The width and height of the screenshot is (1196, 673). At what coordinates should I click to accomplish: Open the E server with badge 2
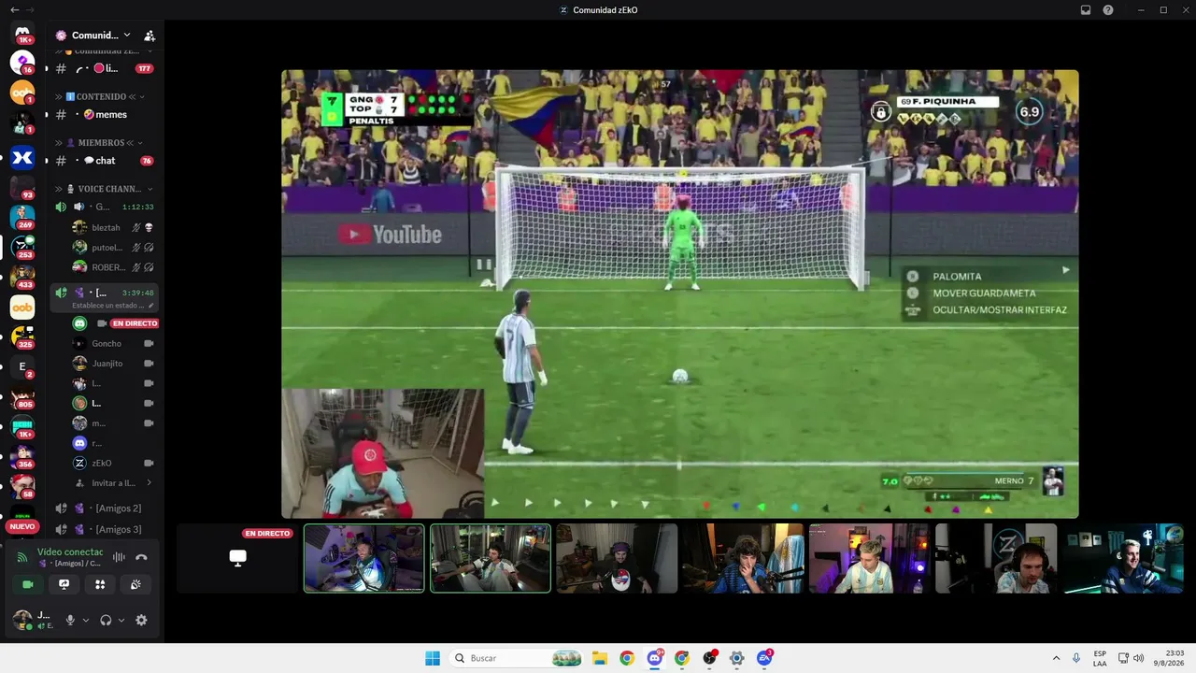[22, 366]
